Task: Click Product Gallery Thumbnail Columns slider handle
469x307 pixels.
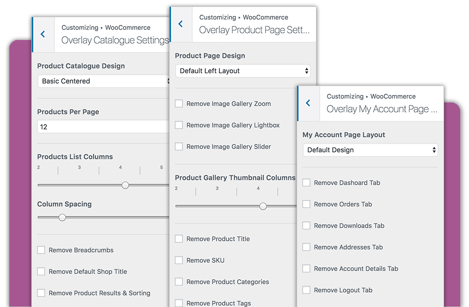Action: click(x=263, y=206)
